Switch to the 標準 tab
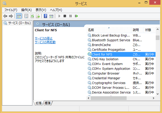Image resolution: width=162 pixels, height=113 pixels. (x=48, y=103)
